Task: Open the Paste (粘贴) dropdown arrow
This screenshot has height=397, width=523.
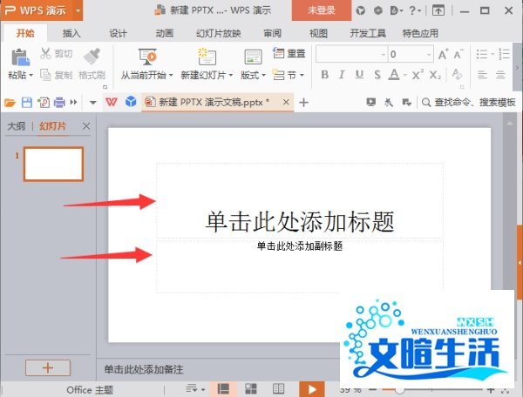Action: [x=31, y=75]
